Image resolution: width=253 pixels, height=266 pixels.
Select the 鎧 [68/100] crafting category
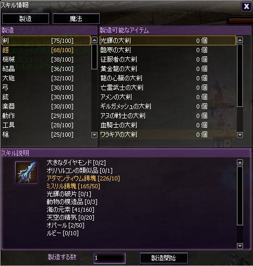pyautogui.click(x=46, y=50)
